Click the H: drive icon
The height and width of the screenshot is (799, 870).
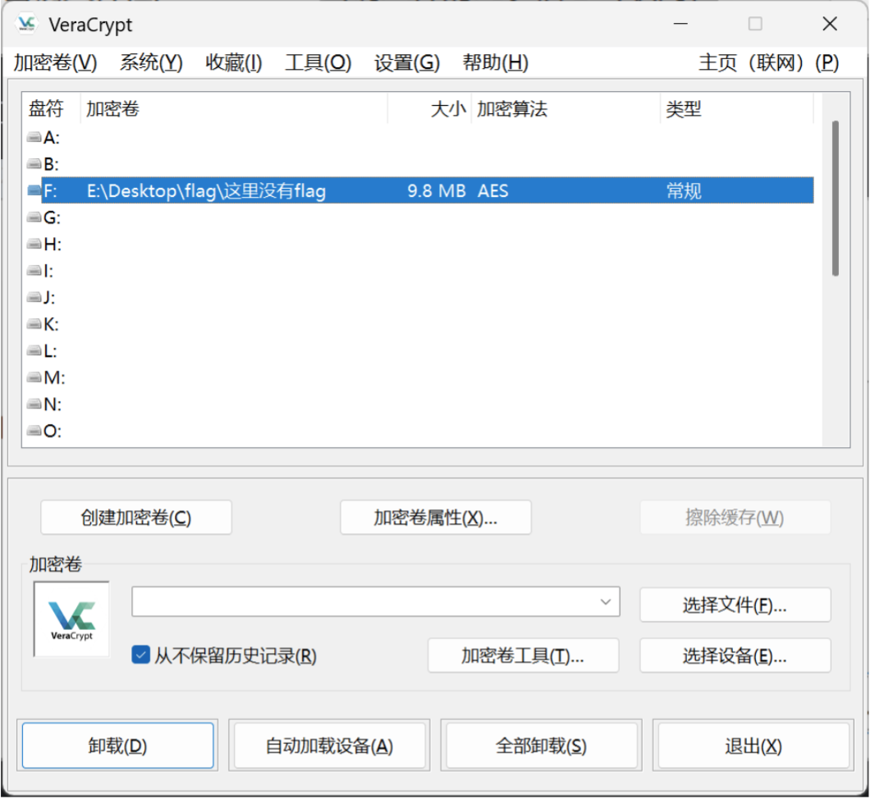click(34, 244)
